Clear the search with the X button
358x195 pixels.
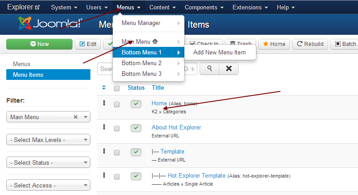229,69
